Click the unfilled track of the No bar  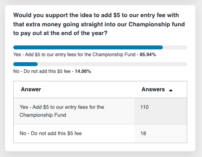112,64
